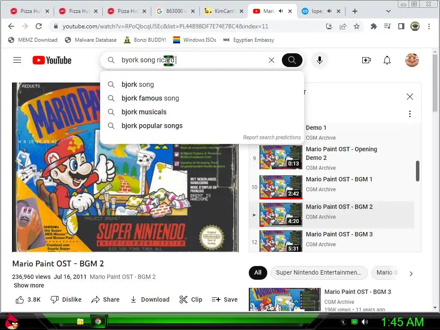The height and width of the screenshot is (330, 440).
Task: Submit search with magnifier button
Action: pos(292,60)
